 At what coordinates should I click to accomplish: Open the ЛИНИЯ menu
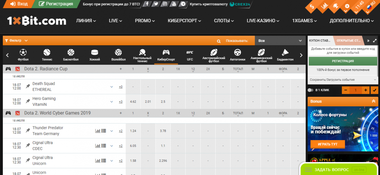tap(86, 21)
